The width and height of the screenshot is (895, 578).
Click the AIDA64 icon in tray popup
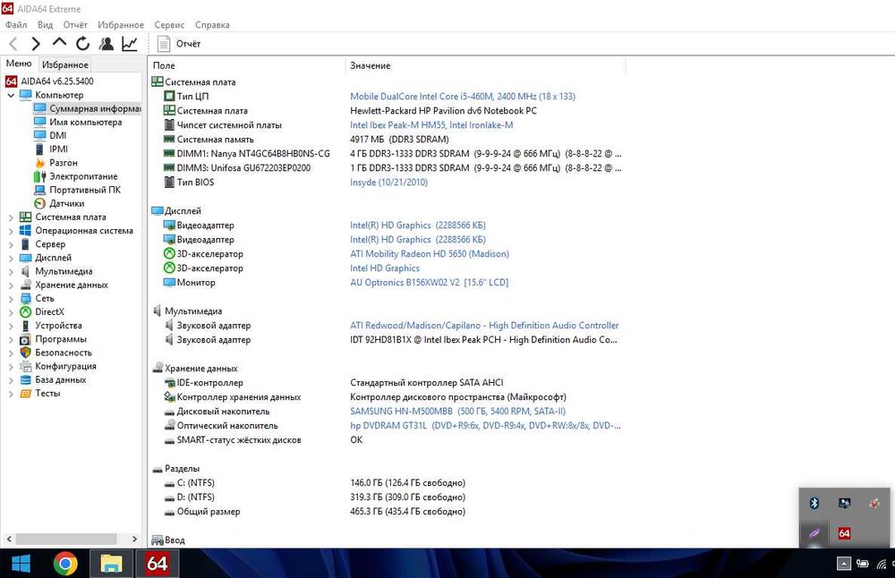844,533
